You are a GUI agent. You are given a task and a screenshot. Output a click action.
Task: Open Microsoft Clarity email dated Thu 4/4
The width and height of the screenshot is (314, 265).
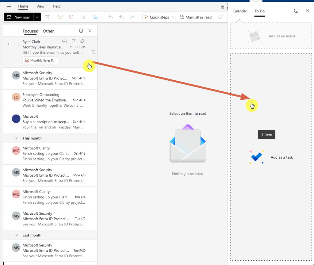coord(50,197)
